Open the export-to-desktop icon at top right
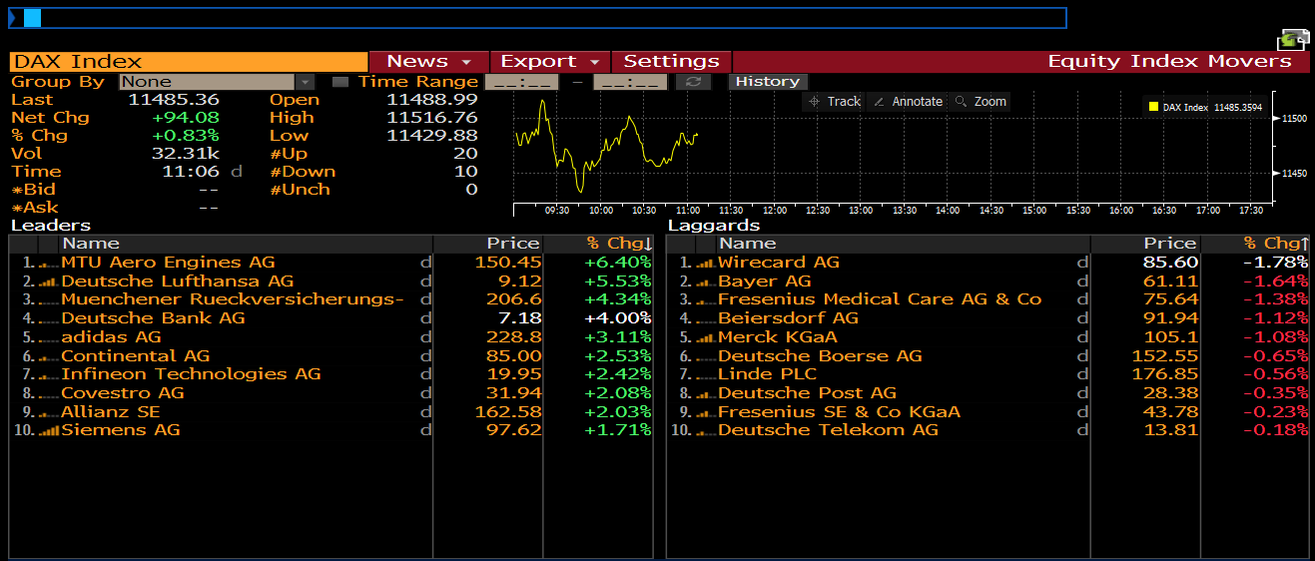Image resolution: width=1315 pixels, height=561 pixels. (x=1292, y=39)
